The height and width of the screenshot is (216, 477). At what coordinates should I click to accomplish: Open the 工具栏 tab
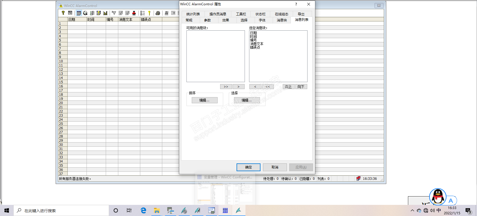tap(241, 14)
